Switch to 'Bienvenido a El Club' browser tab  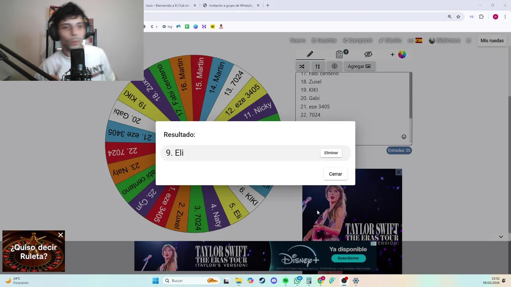168,6
